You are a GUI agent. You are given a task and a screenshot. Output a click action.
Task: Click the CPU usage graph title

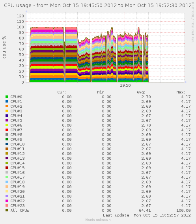click(x=98, y=6)
